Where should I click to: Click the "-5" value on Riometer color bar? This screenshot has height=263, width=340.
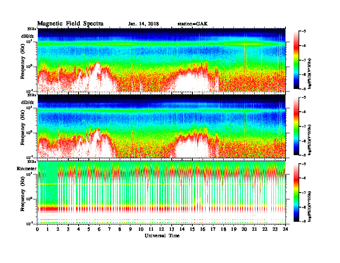(304, 164)
